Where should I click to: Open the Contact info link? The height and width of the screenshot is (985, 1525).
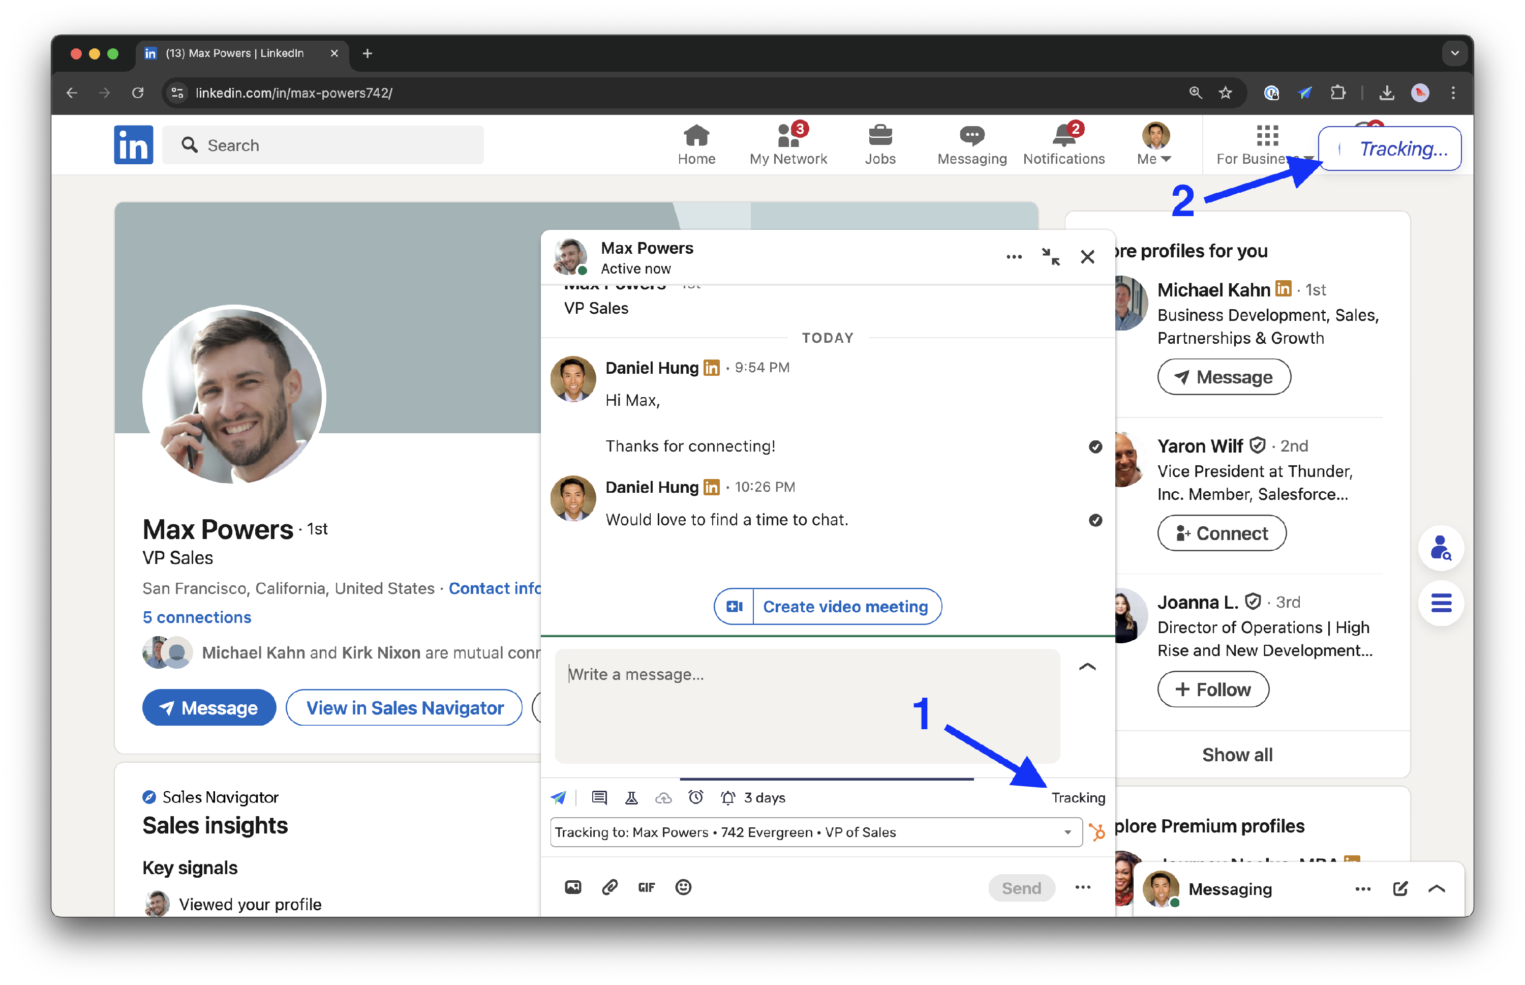pyautogui.click(x=494, y=587)
